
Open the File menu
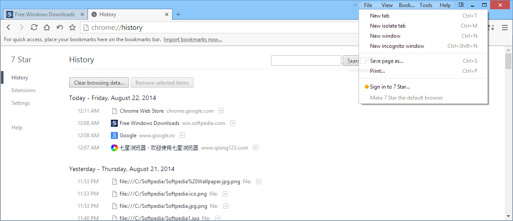(368, 5)
